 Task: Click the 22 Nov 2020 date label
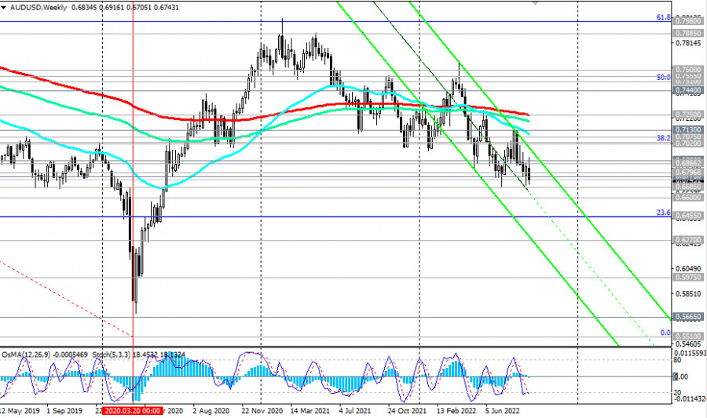click(262, 410)
